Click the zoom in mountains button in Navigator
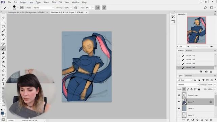This screenshot has width=217, height=122. tap(212, 47)
